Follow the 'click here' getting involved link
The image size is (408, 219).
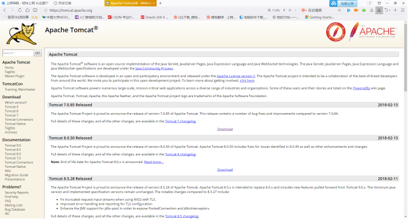point(247,81)
